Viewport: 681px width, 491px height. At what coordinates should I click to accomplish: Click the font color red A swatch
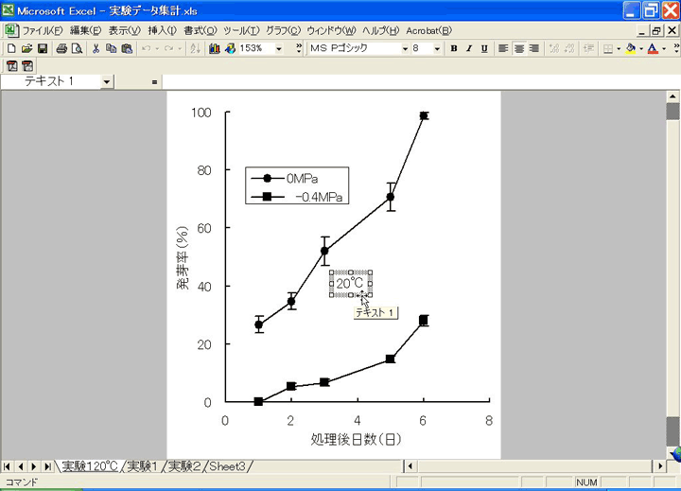point(652,48)
